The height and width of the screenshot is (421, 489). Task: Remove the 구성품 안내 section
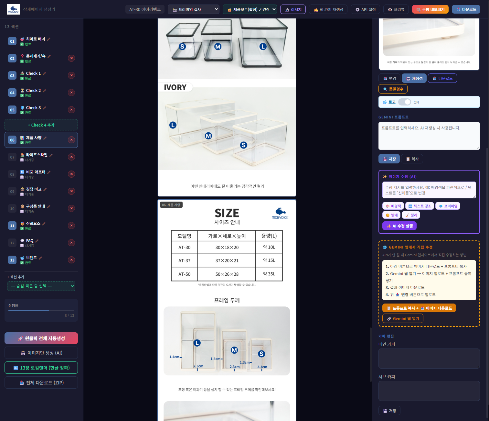click(71, 208)
